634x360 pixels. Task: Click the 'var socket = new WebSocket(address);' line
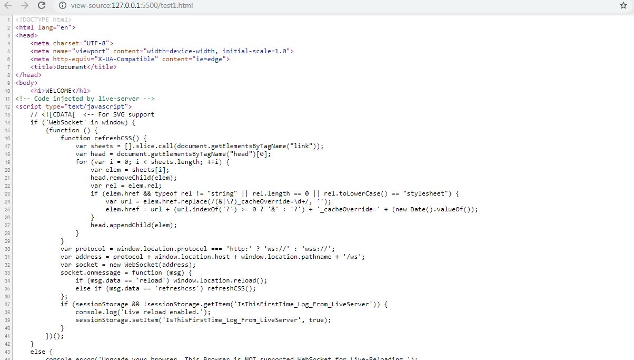tap(128, 265)
